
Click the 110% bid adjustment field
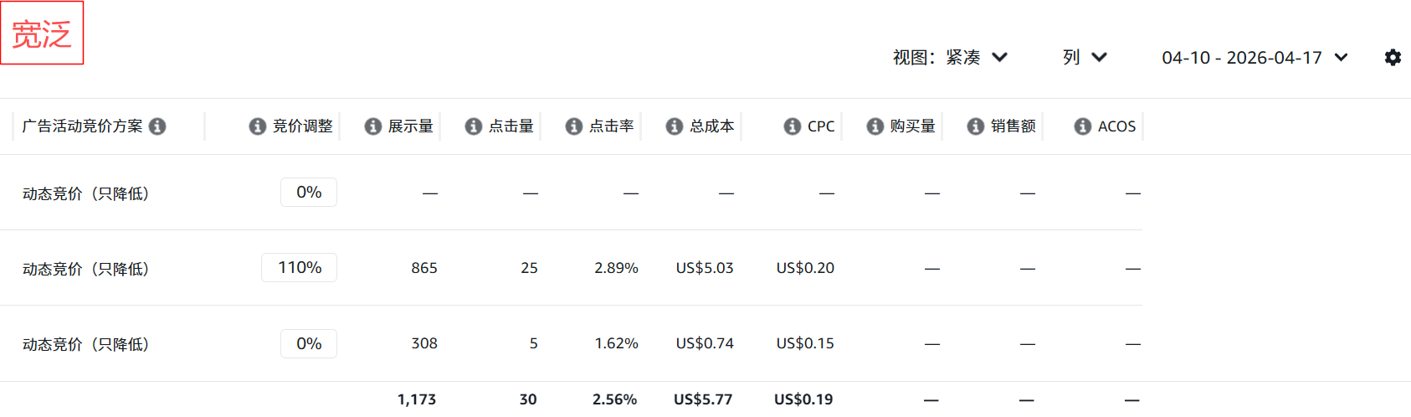coord(300,268)
